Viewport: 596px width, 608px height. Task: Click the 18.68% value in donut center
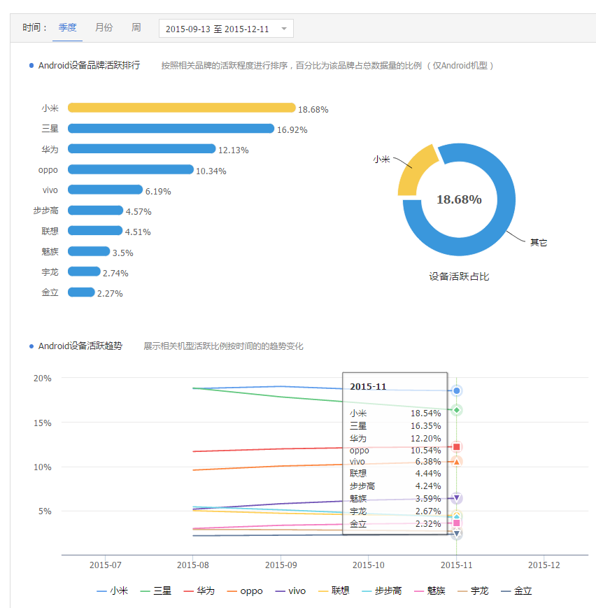[459, 199]
